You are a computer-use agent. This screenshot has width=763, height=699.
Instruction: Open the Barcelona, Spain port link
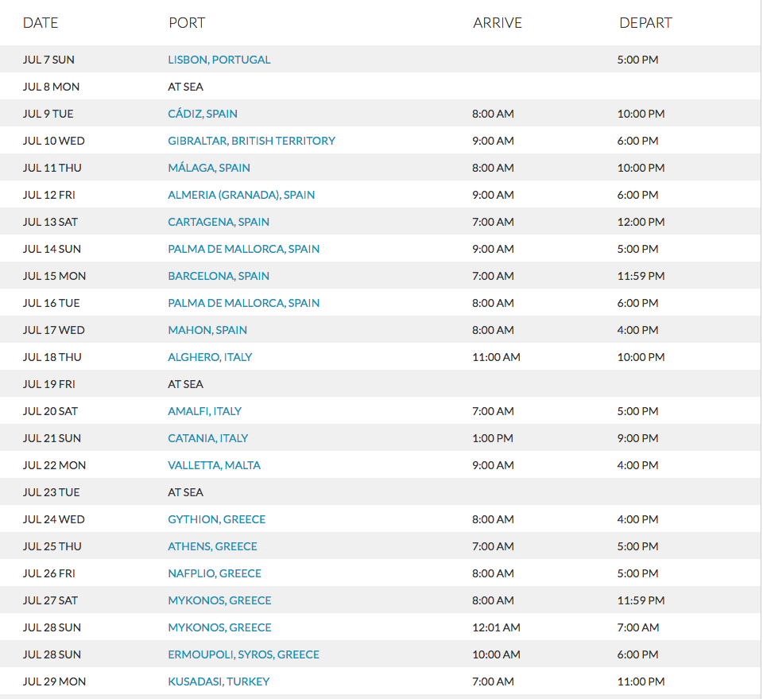click(x=218, y=276)
